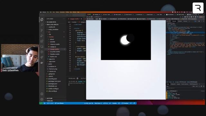The height and width of the screenshot is (116, 206).
Task: Close the +page.svelte editor tab
Action: (x=81, y=19)
